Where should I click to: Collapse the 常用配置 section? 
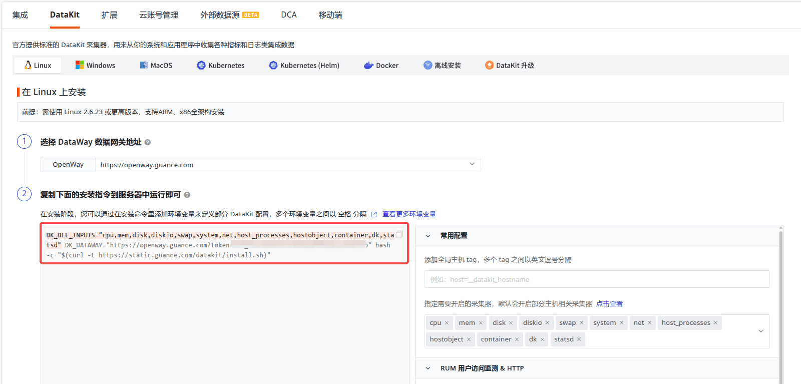point(428,236)
